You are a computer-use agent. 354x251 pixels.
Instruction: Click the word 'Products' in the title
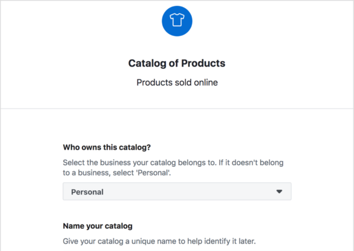(x=203, y=64)
